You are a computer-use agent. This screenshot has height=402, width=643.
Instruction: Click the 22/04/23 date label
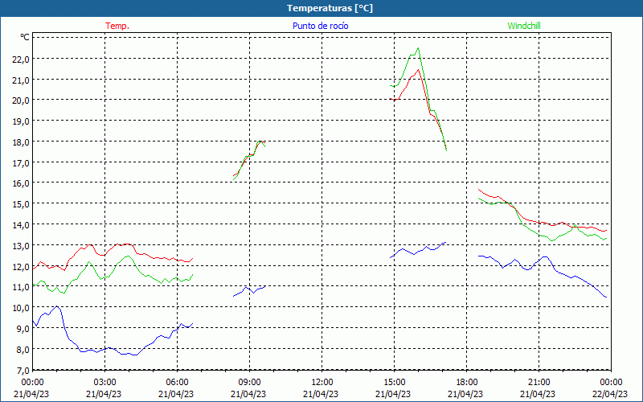[x=610, y=394]
